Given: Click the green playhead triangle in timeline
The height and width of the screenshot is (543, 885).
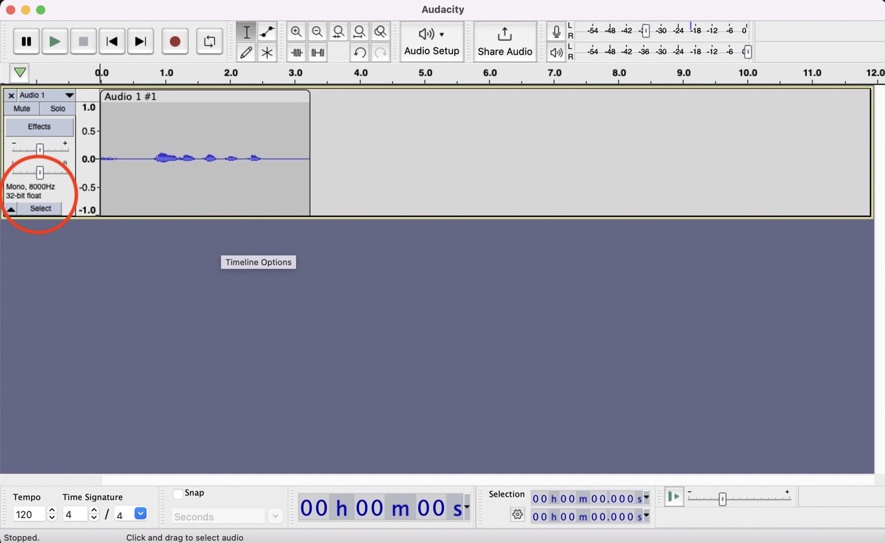Looking at the screenshot, I should pos(20,73).
